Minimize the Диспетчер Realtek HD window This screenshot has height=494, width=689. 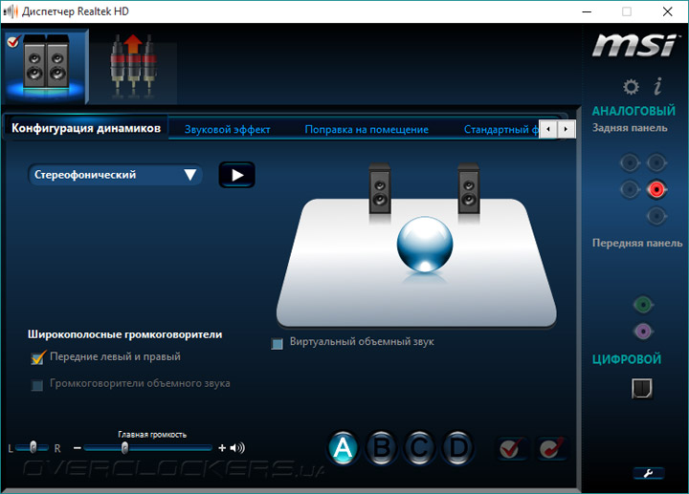(x=587, y=11)
